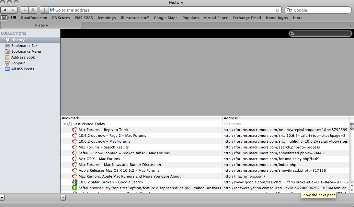Collapse the Last Visited Today group
This screenshot has height=207, width=354.
click(x=64, y=124)
